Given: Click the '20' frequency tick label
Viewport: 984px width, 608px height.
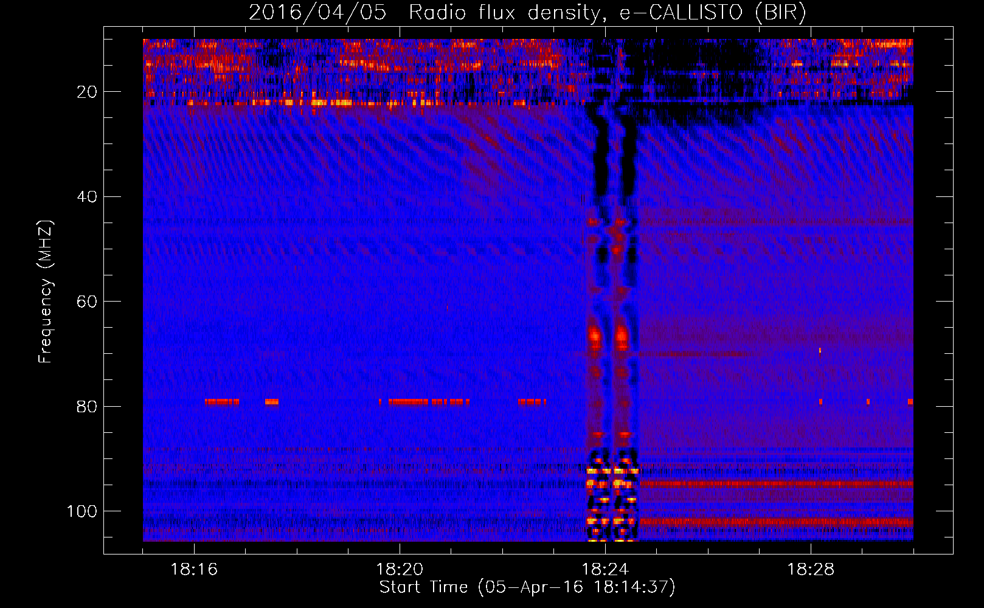Looking at the screenshot, I should click(x=87, y=92).
